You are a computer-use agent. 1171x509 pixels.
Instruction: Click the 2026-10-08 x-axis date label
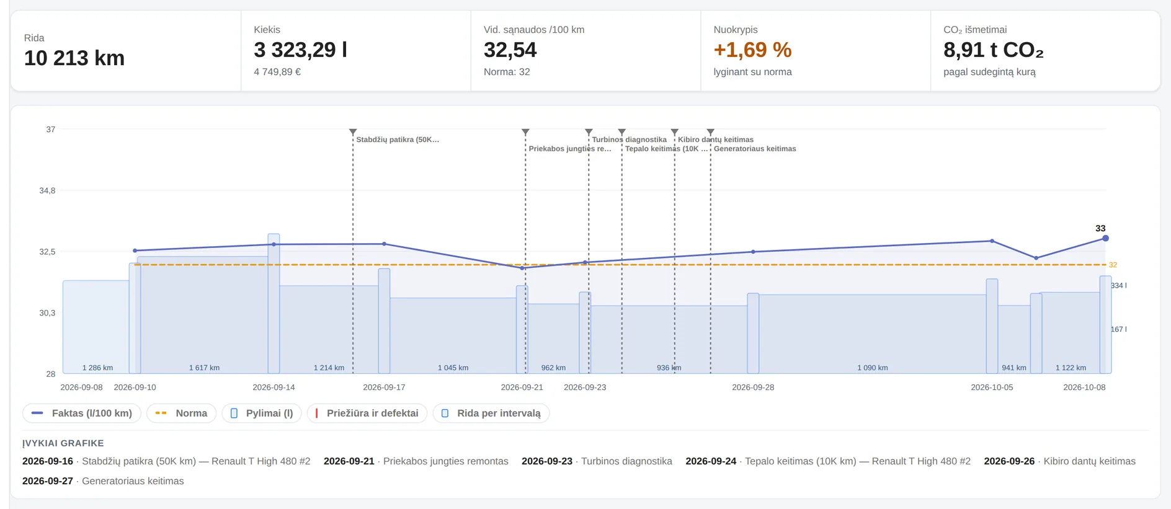tap(1084, 387)
